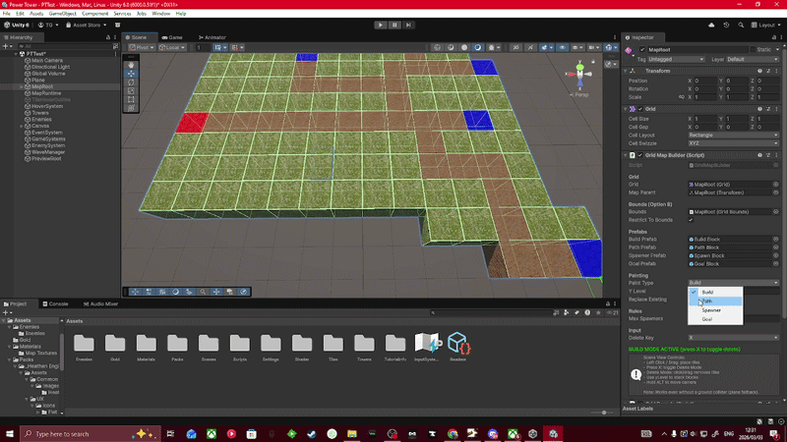This screenshot has height=442, width=787.
Task: Open the Delete Key dropdown
Action: 733,338
